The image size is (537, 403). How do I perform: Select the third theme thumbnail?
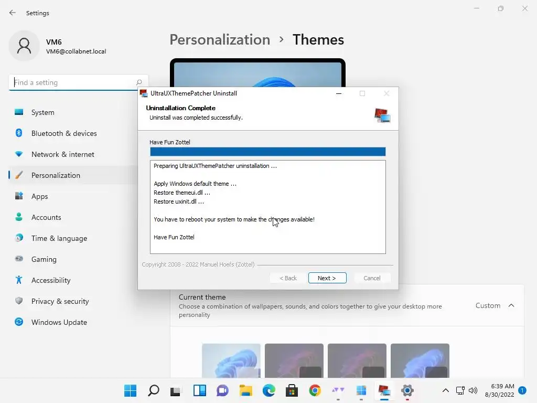(x=357, y=360)
